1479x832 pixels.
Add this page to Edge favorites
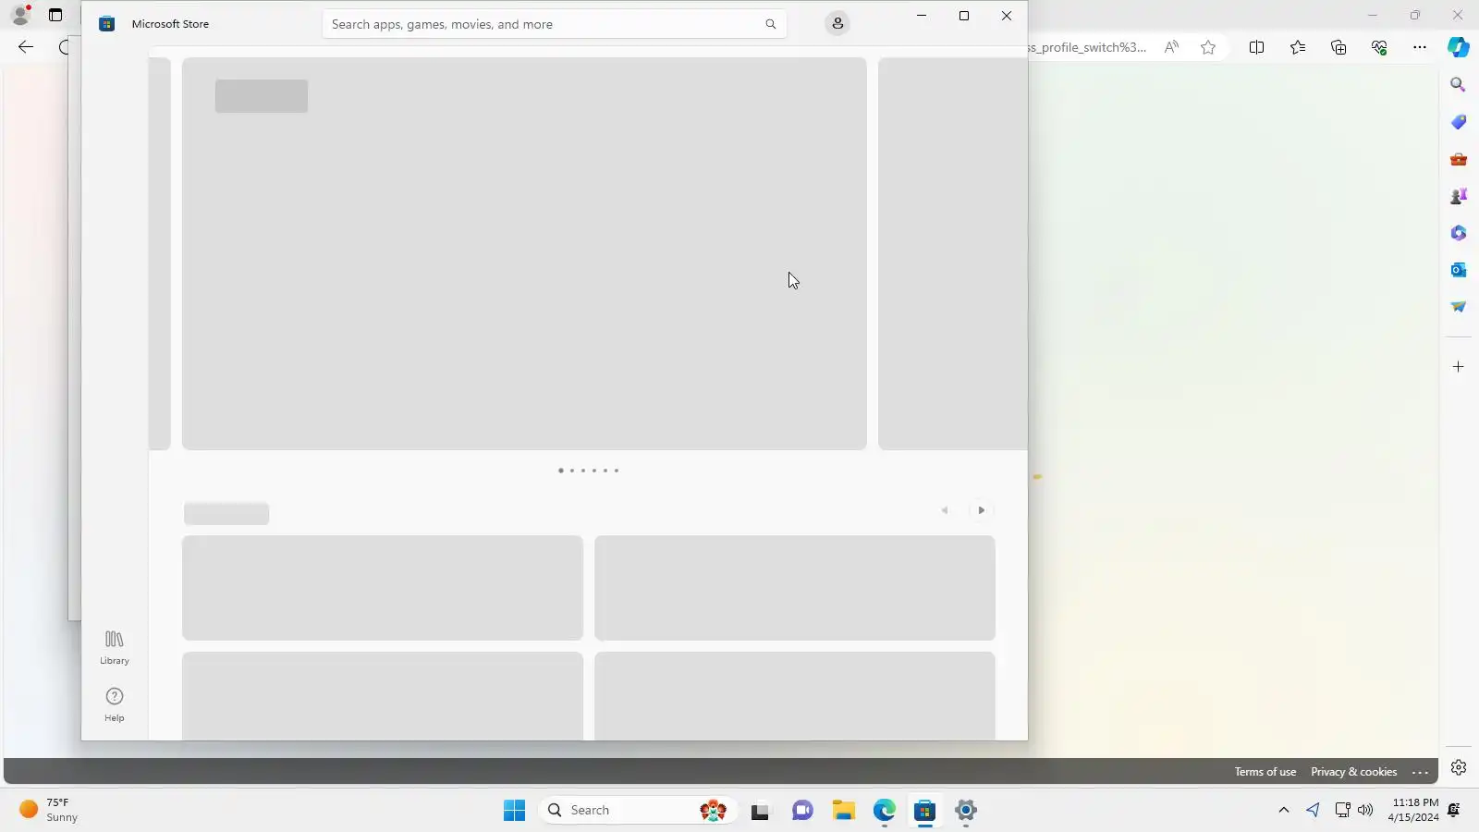1208,47
